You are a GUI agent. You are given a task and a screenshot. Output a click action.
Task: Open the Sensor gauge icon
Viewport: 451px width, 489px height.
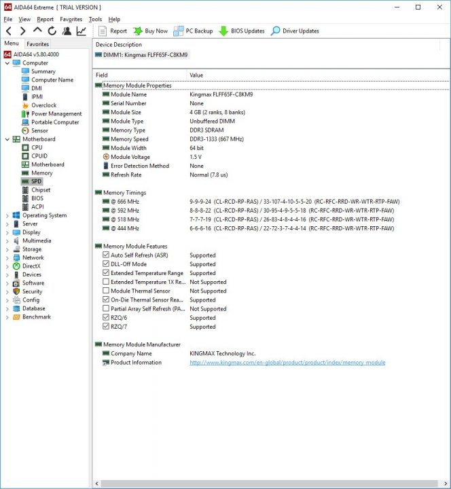(25, 130)
